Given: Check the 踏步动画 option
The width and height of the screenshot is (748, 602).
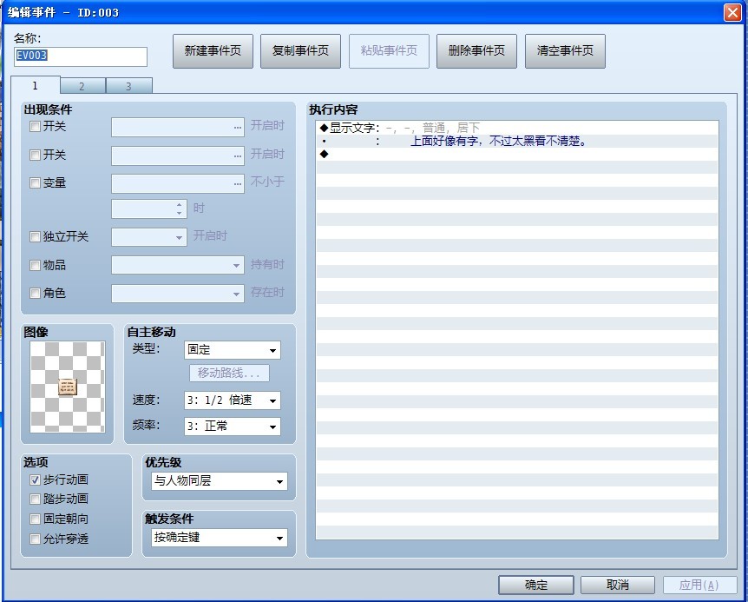Looking at the screenshot, I should coord(35,499).
